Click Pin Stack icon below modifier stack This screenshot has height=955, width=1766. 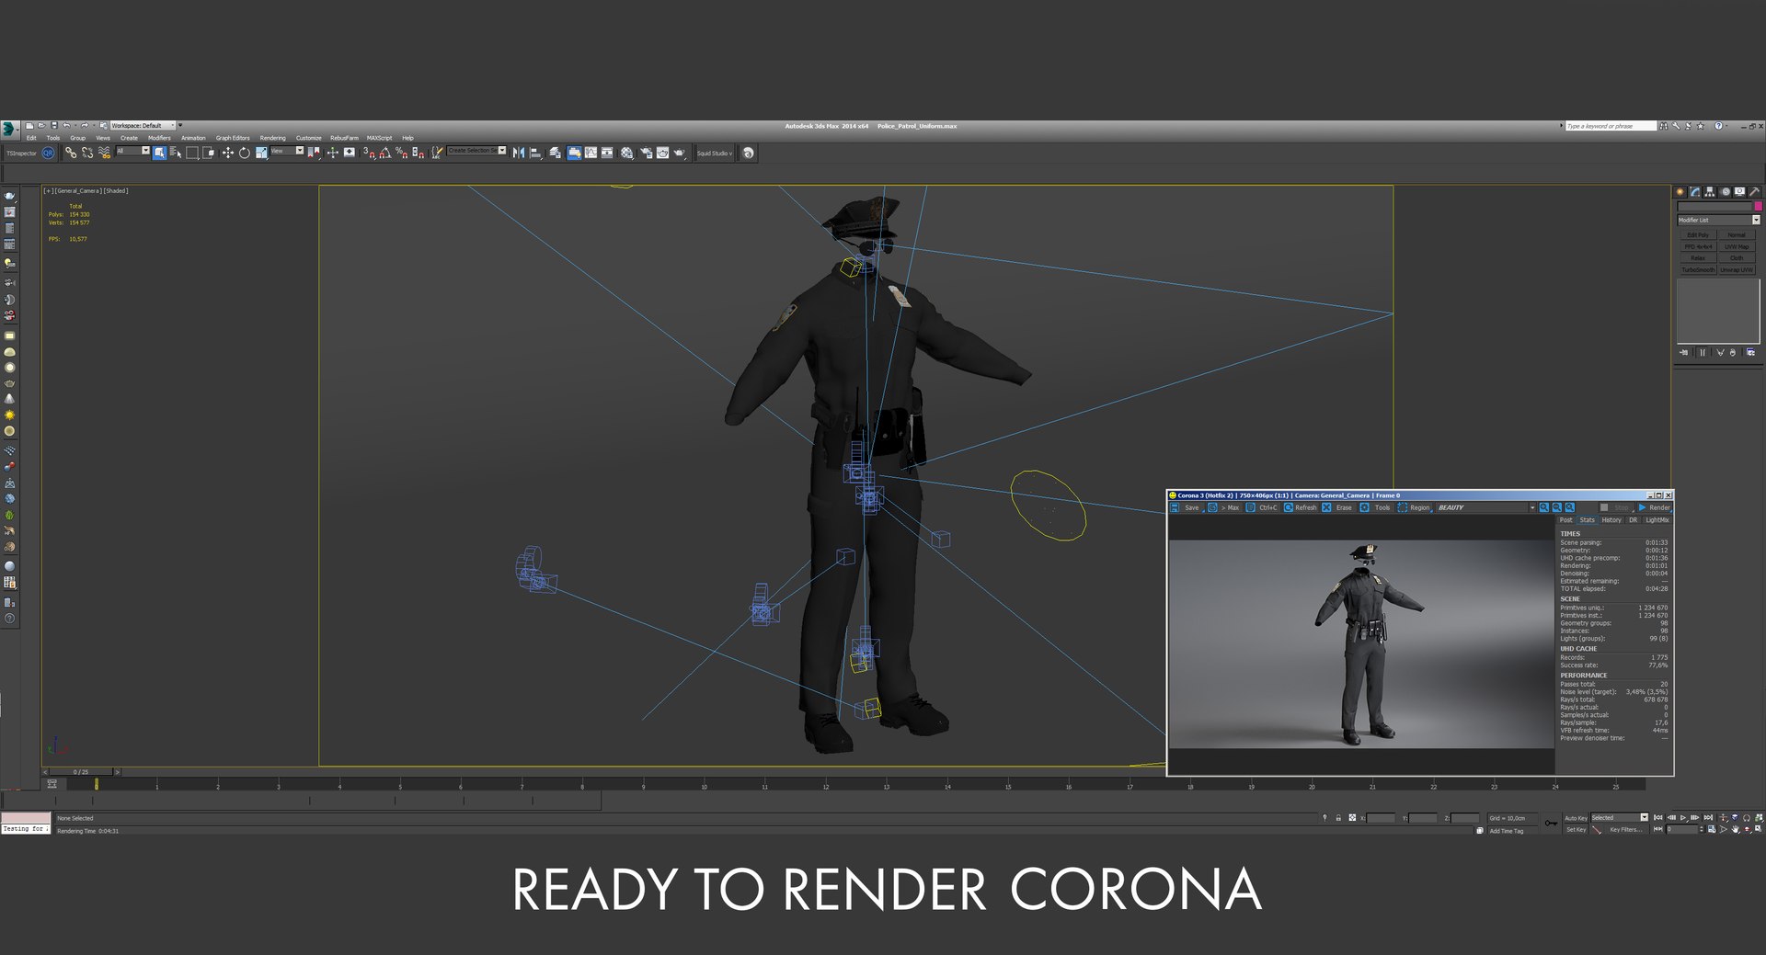[1683, 353]
